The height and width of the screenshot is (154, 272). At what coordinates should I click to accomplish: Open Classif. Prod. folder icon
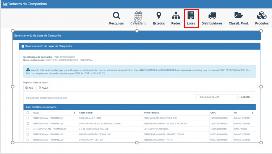point(239,16)
